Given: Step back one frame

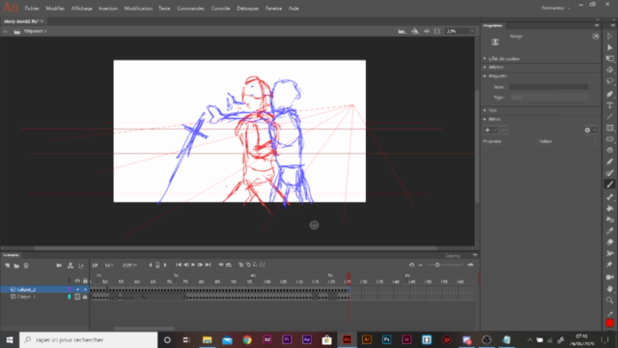Looking at the screenshot, I should [186, 265].
